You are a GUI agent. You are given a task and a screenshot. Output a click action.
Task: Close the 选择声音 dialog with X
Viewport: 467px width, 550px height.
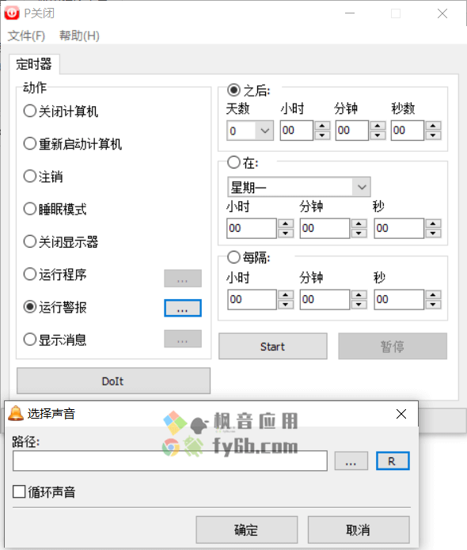click(x=401, y=414)
